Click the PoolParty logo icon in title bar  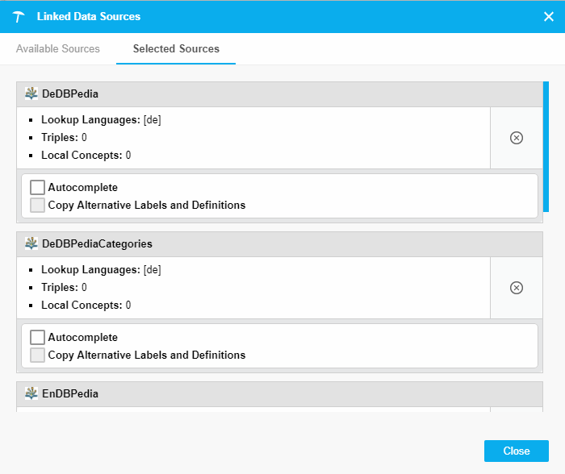click(19, 17)
